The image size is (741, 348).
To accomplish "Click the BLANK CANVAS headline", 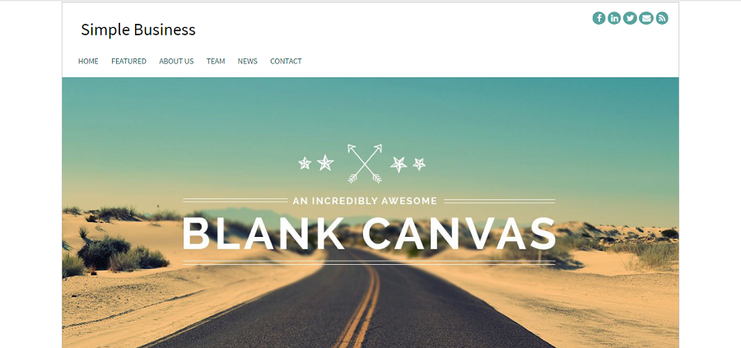I will (369, 234).
